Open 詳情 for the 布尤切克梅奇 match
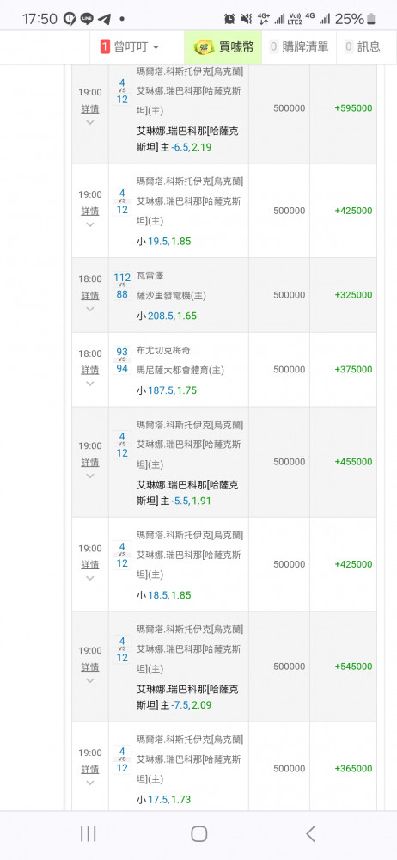397x860 pixels. [90, 370]
